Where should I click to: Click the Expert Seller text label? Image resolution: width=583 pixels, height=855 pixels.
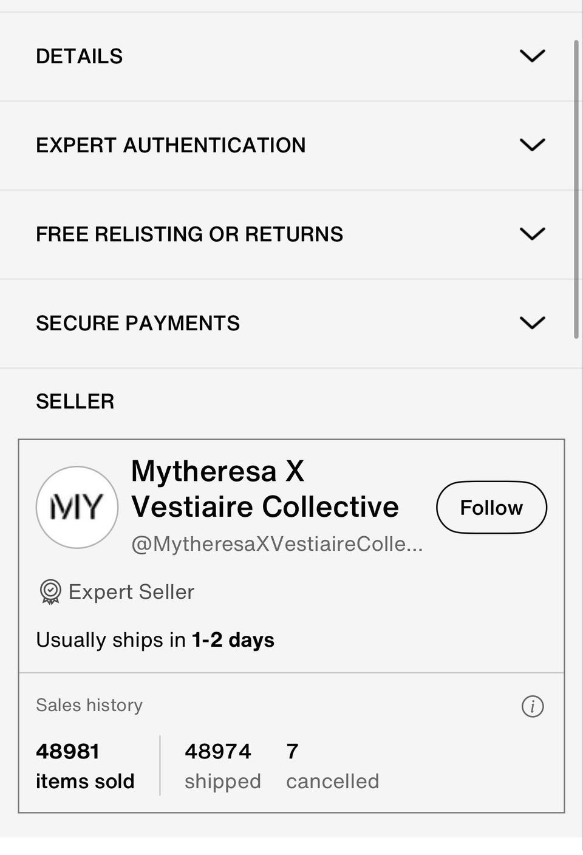tap(131, 592)
